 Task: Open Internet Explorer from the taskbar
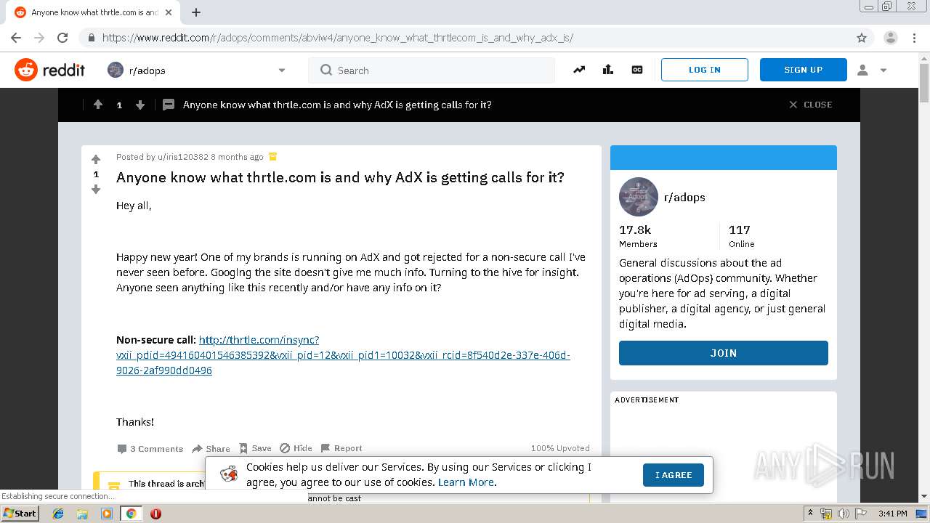pyautogui.click(x=58, y=514)
